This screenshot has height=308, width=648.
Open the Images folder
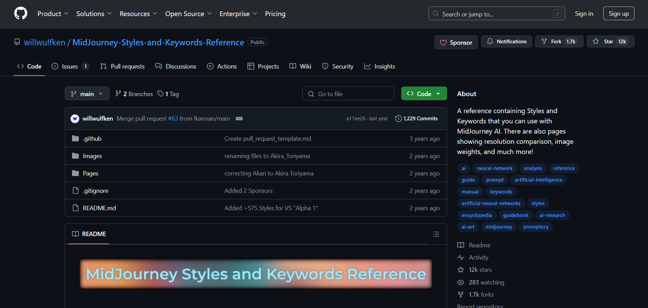pyautogui.click(x=92, y=156)
